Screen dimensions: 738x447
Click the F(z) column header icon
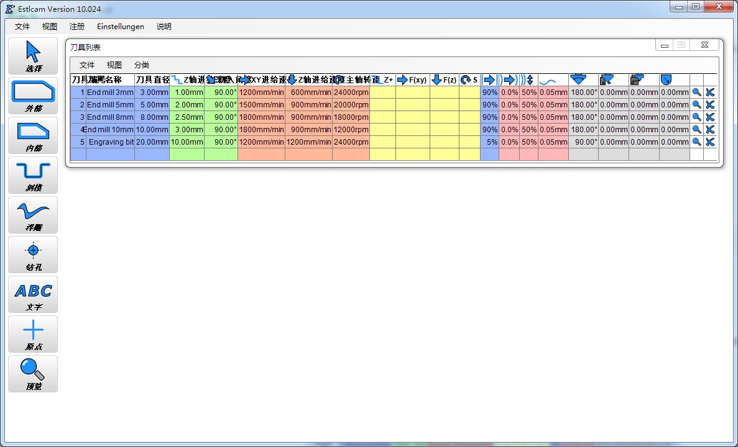point(445,80)
